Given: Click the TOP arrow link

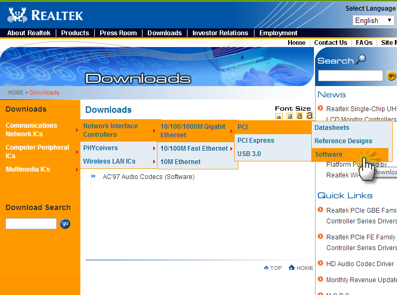Looking at the screenshot, I should [273, 268].
